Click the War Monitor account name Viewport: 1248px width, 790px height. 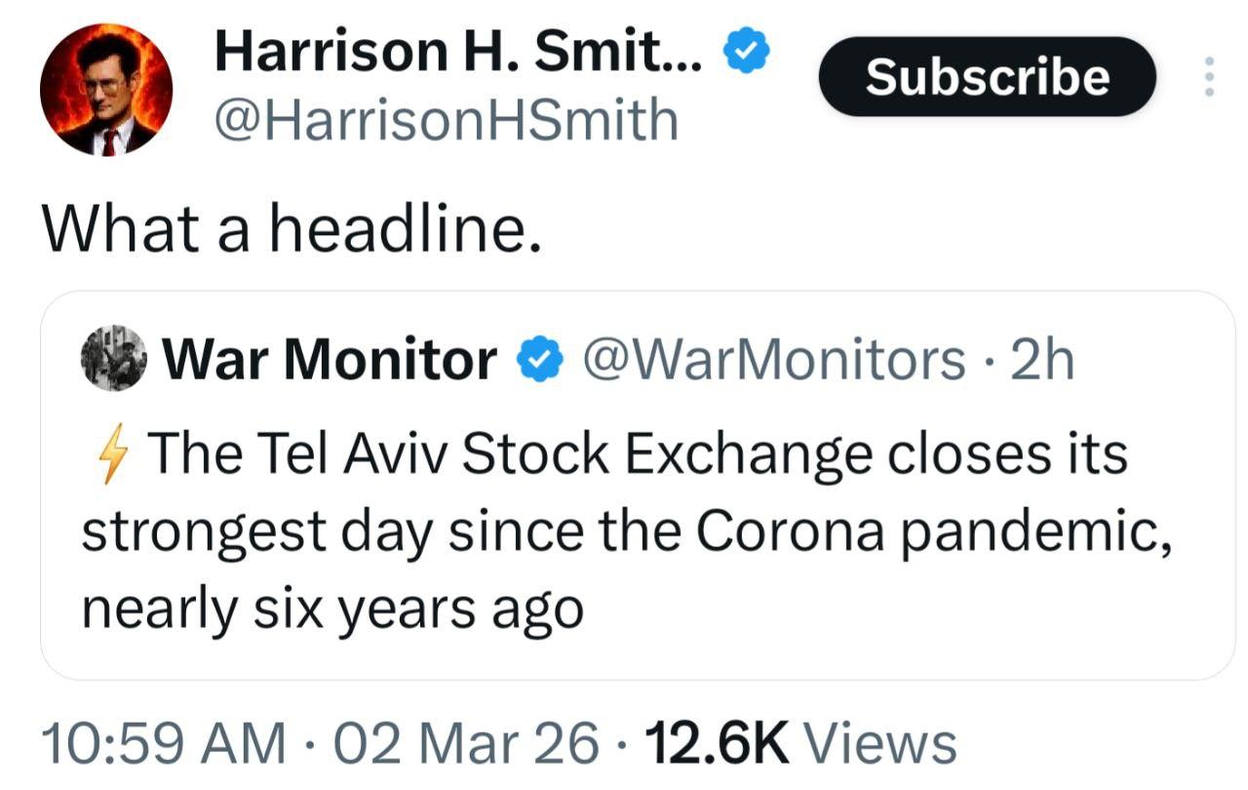tap(330, 360)
